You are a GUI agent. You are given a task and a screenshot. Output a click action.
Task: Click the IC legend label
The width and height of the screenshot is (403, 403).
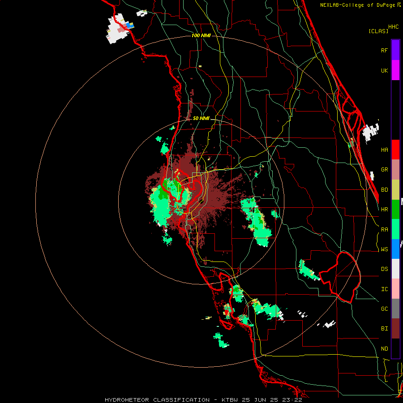(x=384, y=289)
